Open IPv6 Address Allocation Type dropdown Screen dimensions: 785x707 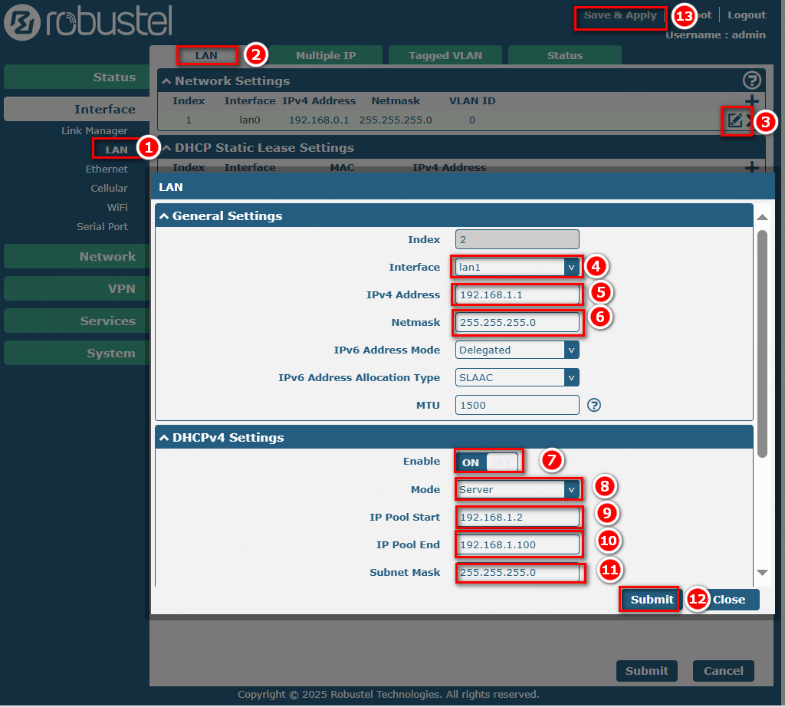(x=517, y=377)
